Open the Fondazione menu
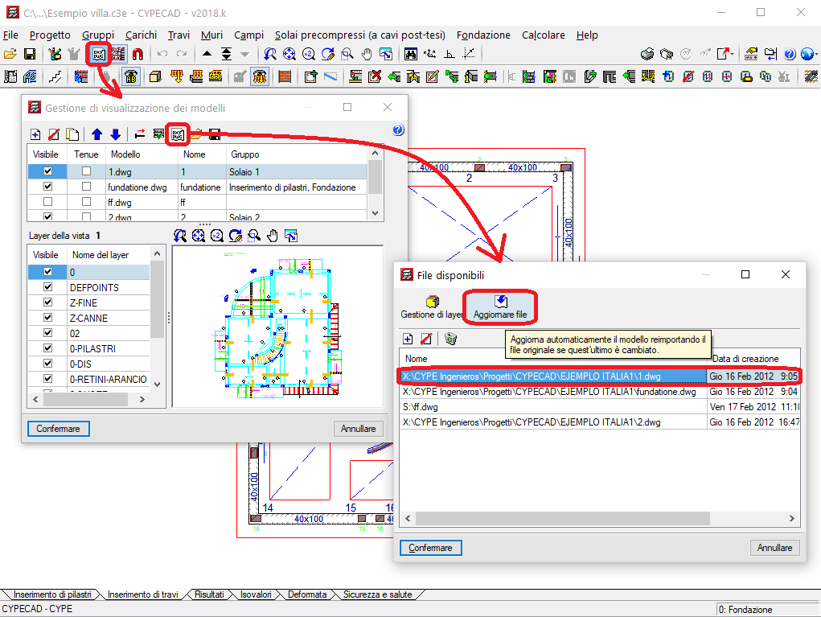The width and height of the screenshot is (821, 617). (483, 35)
